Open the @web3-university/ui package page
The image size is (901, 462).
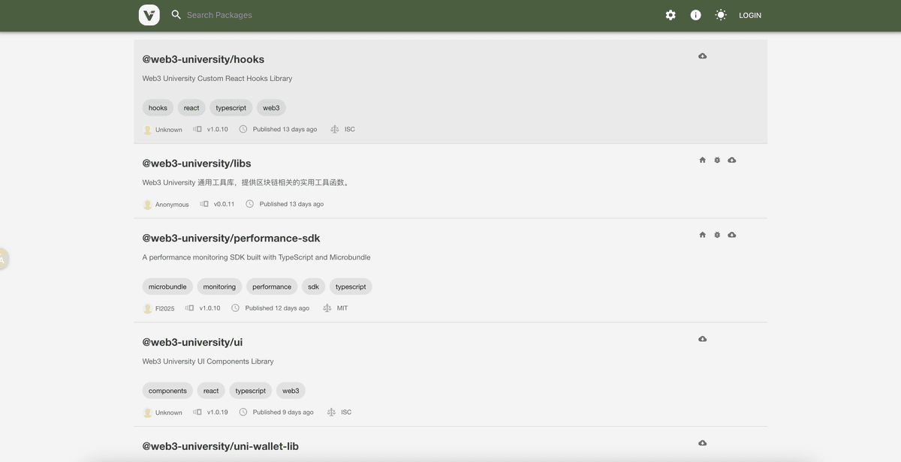coord(192,340)
